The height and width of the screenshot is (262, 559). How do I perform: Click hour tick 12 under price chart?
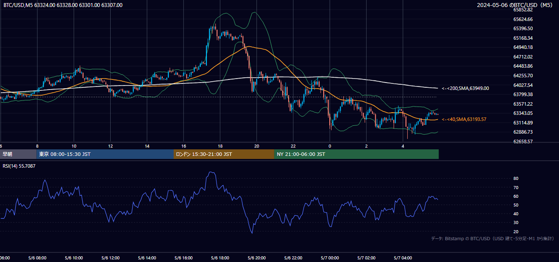pos(111,146)
